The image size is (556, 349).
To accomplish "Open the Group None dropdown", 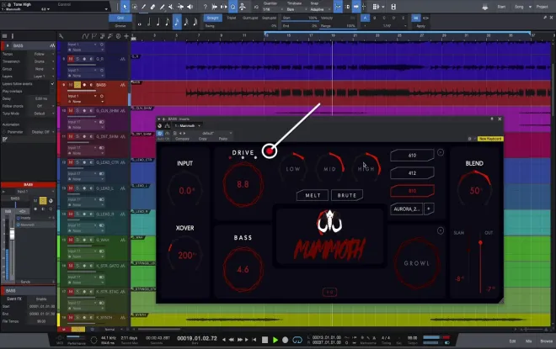I will click(x=42, y=69).
